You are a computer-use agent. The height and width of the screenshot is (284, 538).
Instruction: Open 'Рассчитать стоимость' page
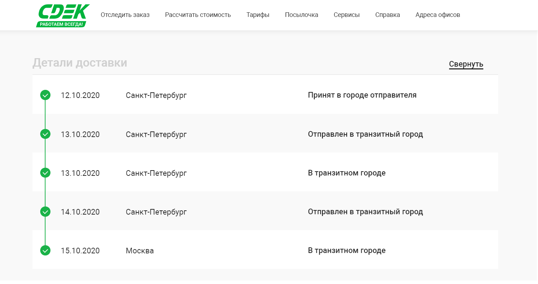[198, 15]
